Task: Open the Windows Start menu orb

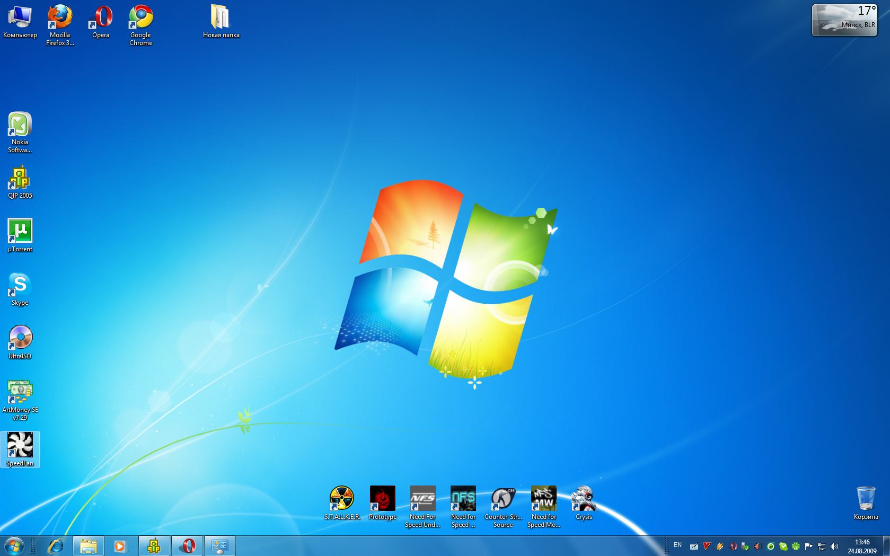Action: click(14, 545)
